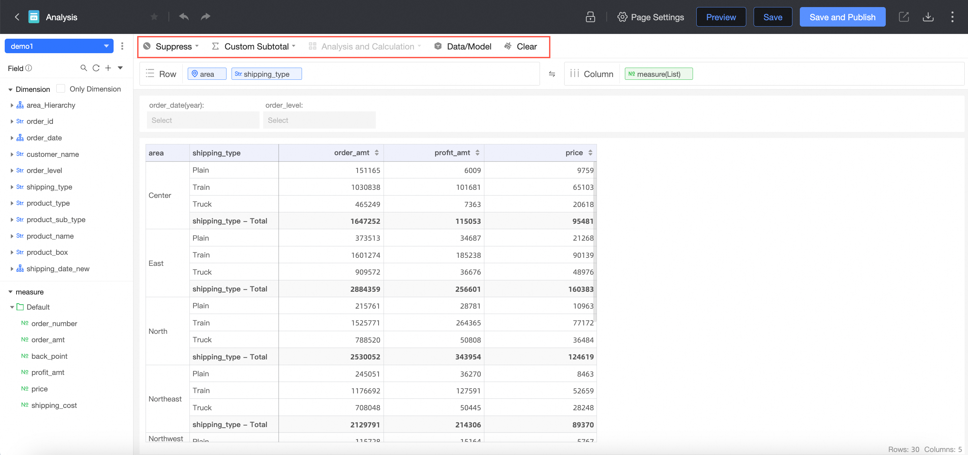Refresh the field list
968x455 pixels.
(96, 68)
